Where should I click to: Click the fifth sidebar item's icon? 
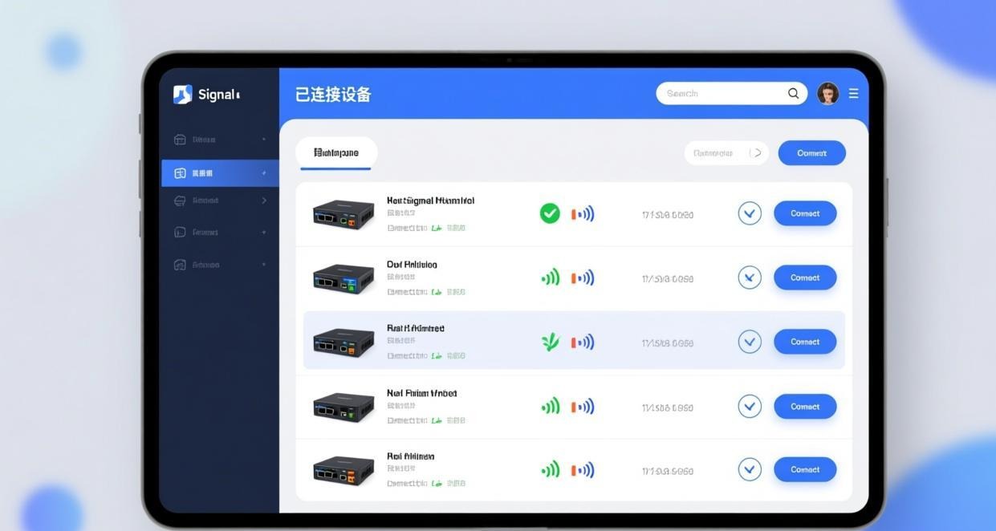tap(180, 265)
